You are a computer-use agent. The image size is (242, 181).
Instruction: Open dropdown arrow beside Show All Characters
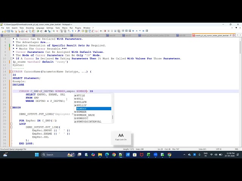tap(76, 31)
